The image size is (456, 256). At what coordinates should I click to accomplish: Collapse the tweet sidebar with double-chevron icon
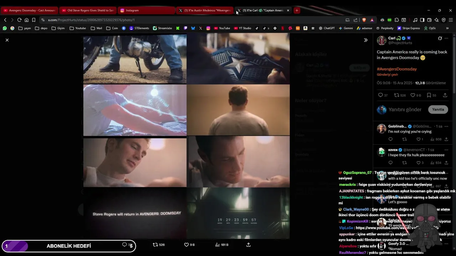[x=366, y=40]
